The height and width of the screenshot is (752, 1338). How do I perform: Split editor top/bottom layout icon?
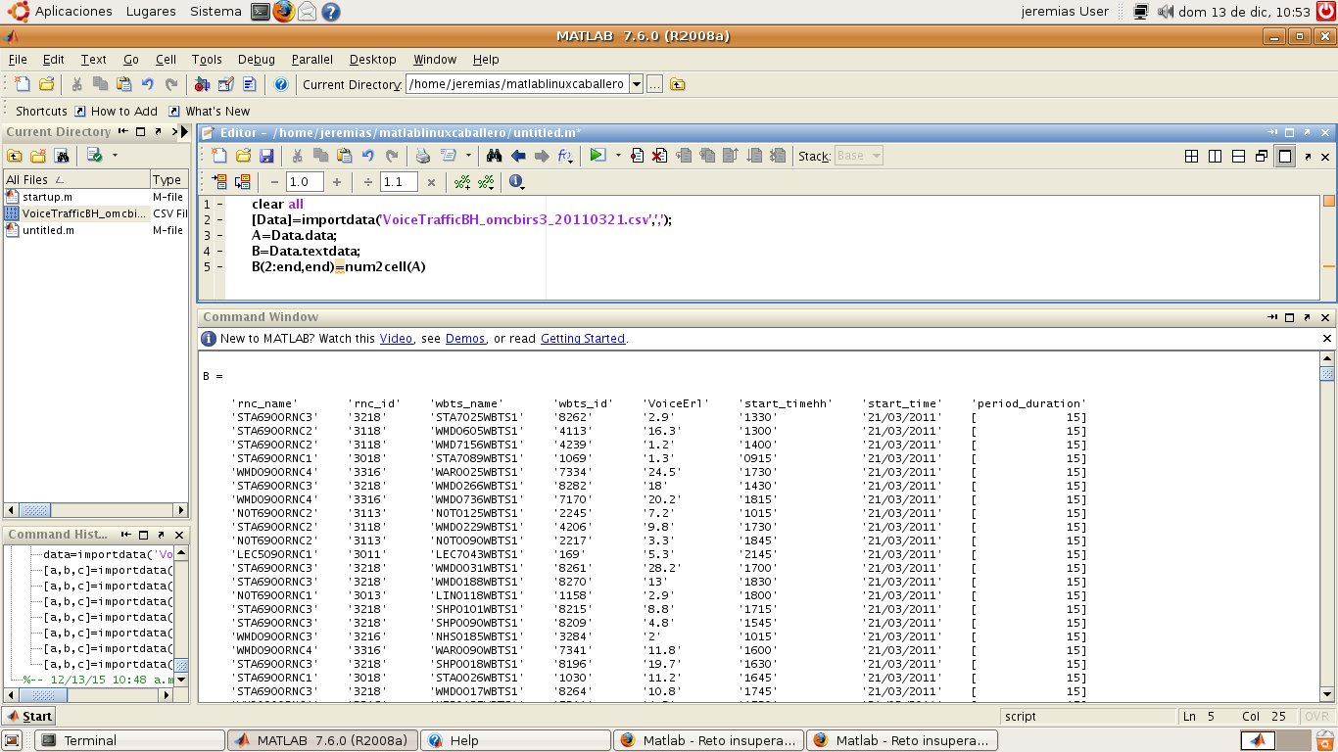click(x=1238, y=156)
